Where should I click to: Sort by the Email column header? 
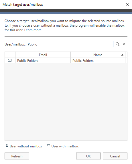point(43,55)
